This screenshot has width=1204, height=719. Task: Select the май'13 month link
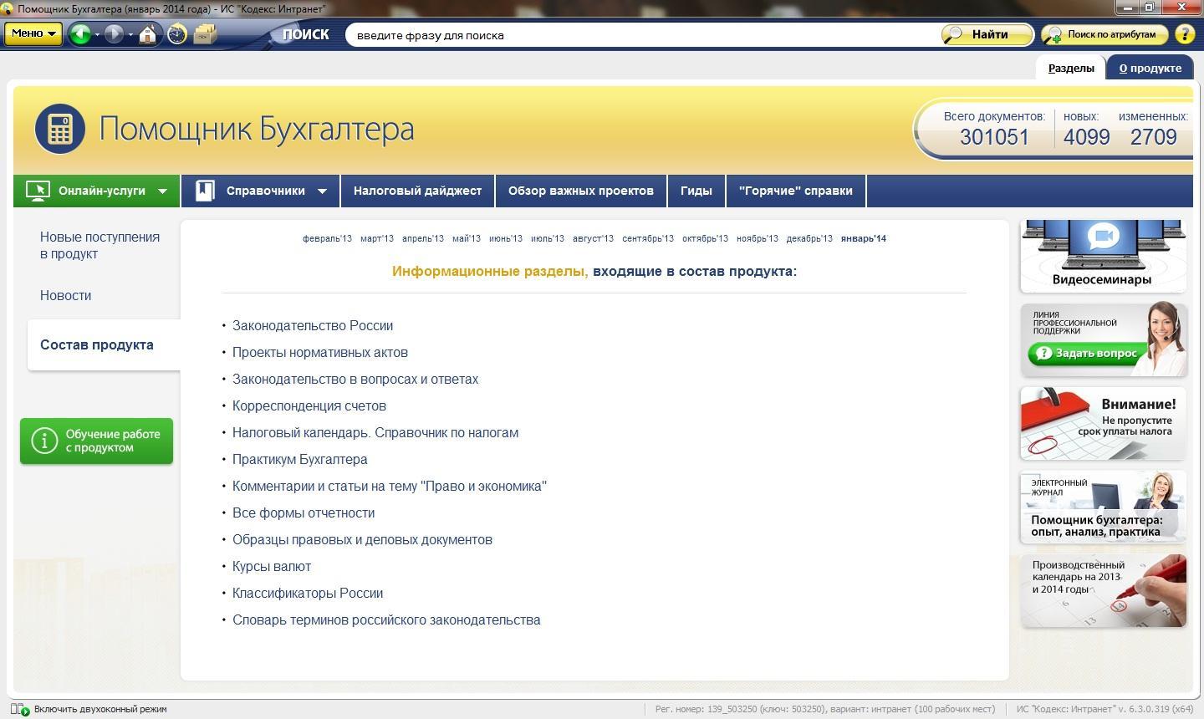467,238
